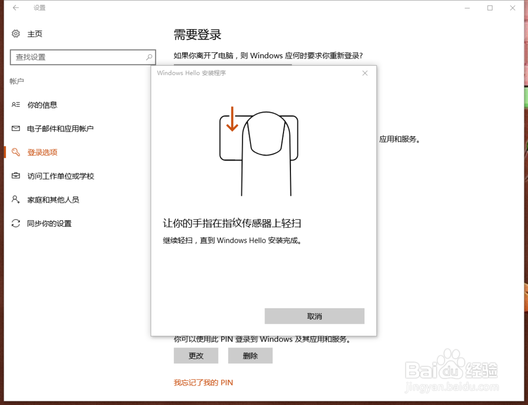Viewport: 528px width, 405px height.
Task: Select 同步你的设置 in sidebar
Action: [50, 223]
